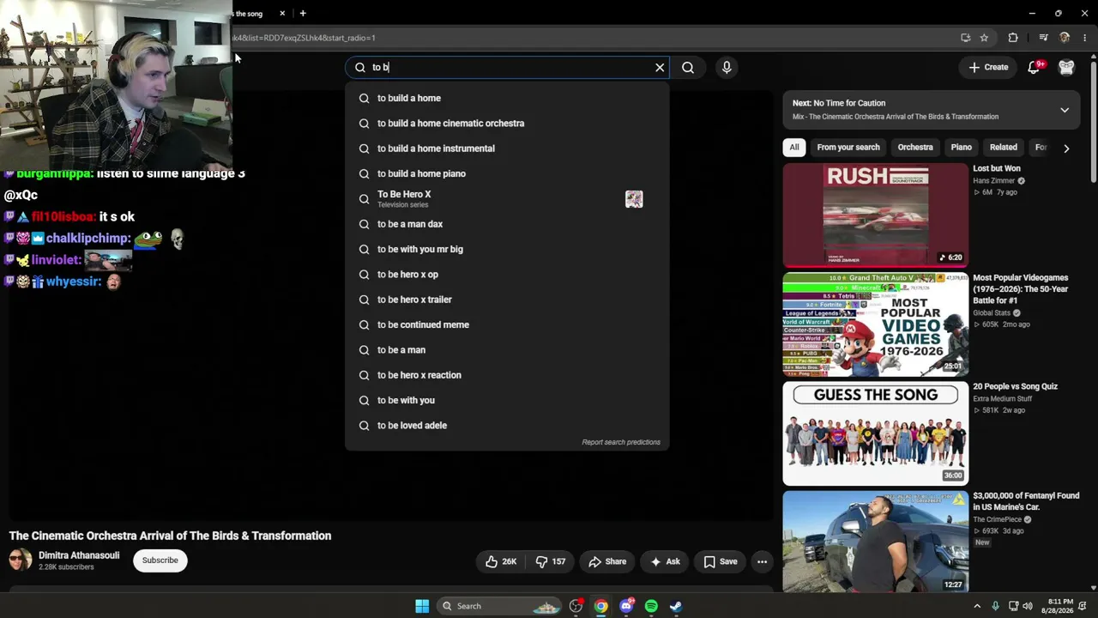Bookmark this page with the star icon
The image size is (1098, 618).
pos(984,38)
